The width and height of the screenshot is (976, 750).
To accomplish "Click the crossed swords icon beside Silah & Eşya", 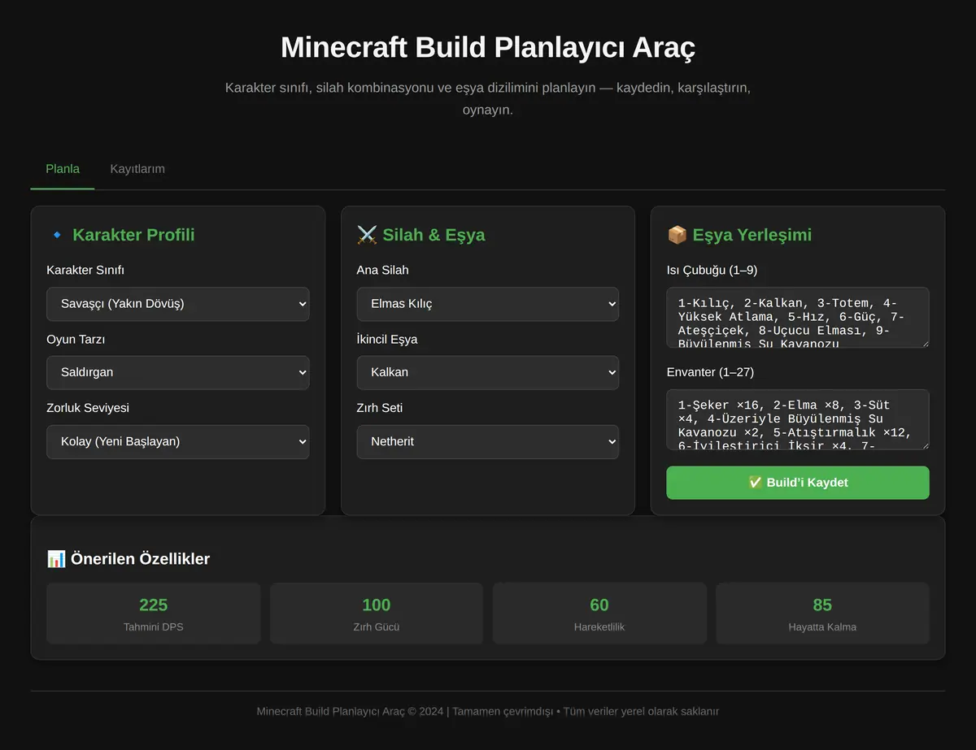I will (367, 235).
